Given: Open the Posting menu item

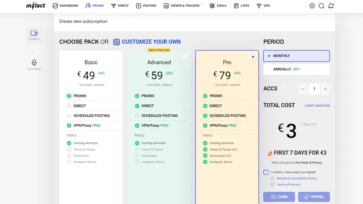Looking at the screenshot, I should [146, 5].
